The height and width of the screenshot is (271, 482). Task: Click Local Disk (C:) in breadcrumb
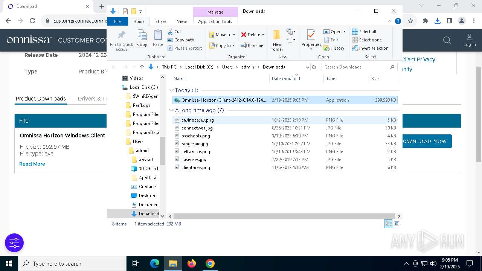coord(199,67)
